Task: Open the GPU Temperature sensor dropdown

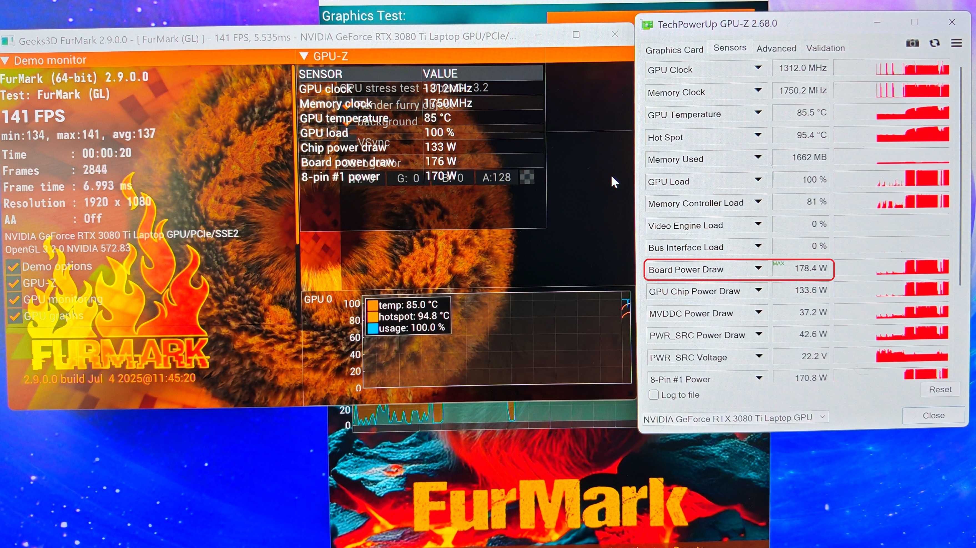Action: (758, 113)
